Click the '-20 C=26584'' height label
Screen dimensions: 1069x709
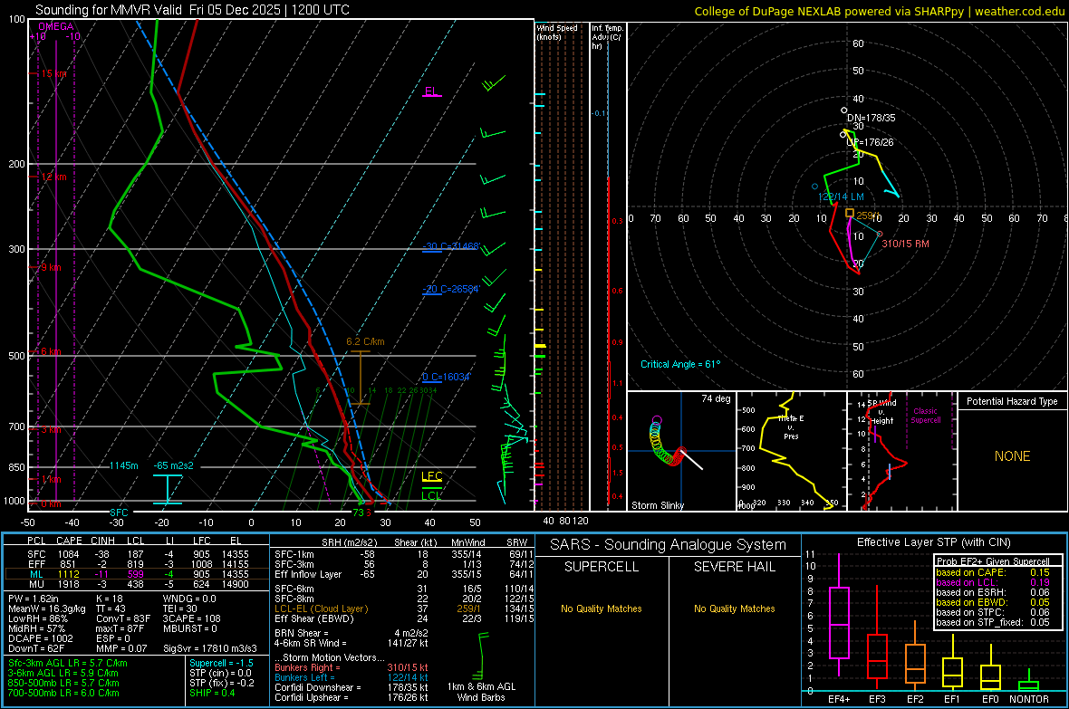[451, 289]
